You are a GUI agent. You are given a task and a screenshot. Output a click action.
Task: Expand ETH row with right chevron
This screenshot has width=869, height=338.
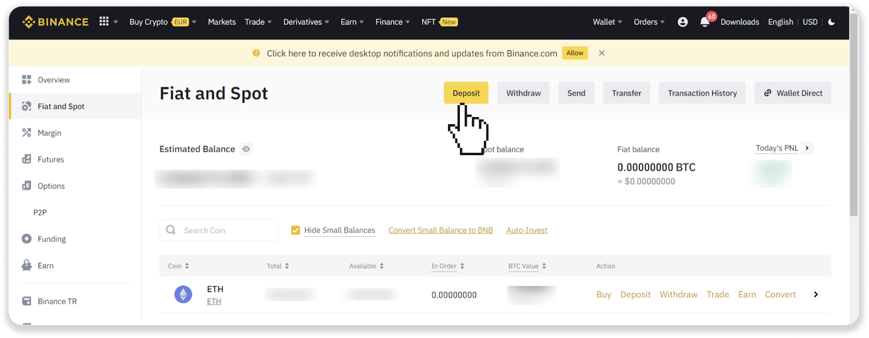pyautogui.click(x=816, y=295)
